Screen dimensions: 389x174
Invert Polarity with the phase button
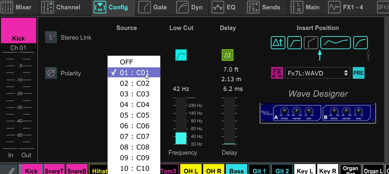click(x=51, y=73)
